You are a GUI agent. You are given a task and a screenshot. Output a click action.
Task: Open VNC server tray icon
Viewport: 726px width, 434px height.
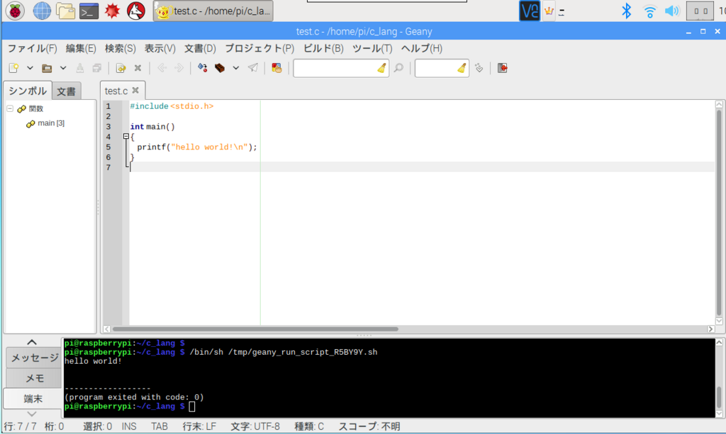(x=529, y=11)
